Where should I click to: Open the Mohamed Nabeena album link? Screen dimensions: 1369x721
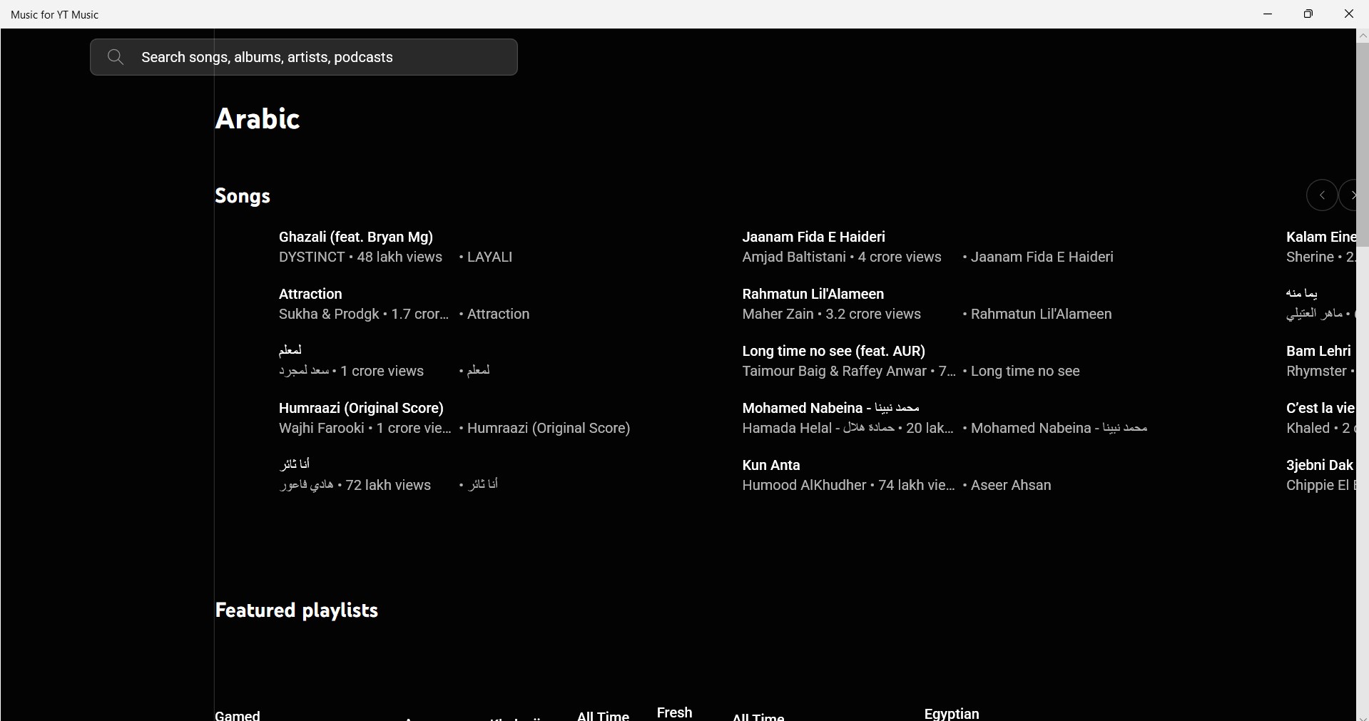click(1059, 429)
